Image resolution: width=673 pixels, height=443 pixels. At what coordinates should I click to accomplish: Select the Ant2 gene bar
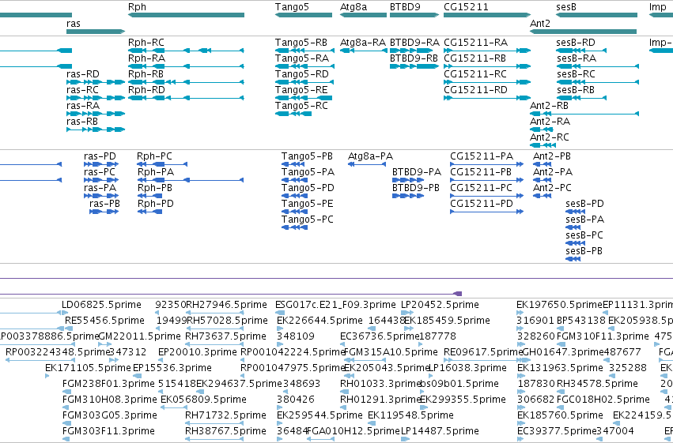pos(584,32)
